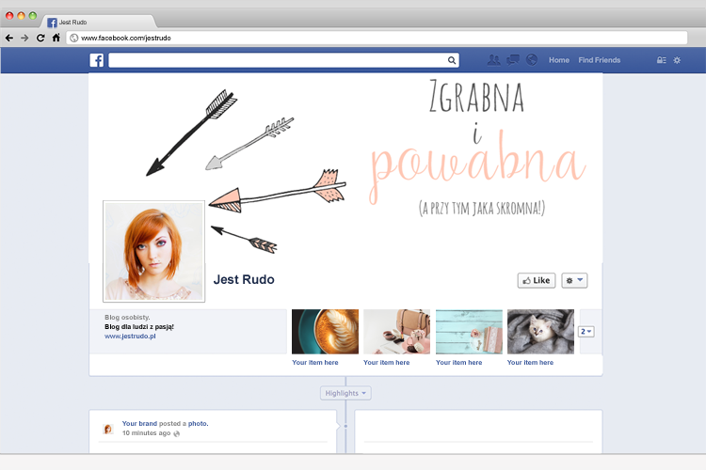The height and width of the screenshot is (470, 706).
Task: Click the 'Blog osobisty.' category text
Action: click(127, 318)
